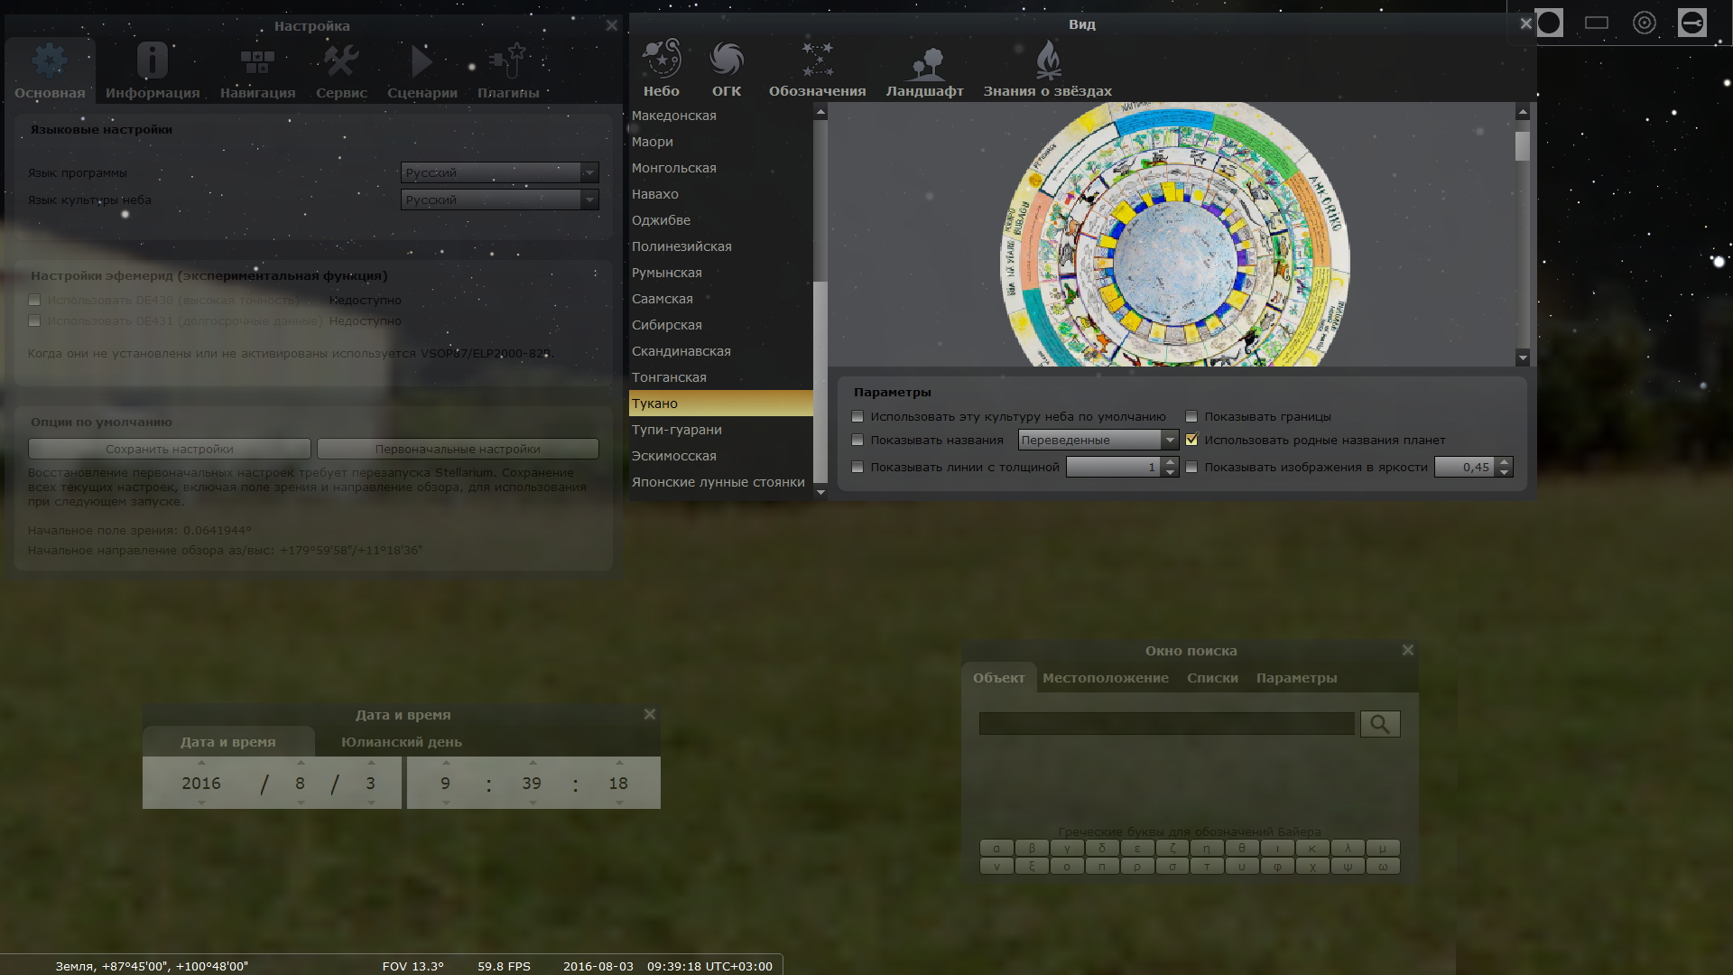Switch to the ОГК deep-sky tab

(x=727, y=69)
